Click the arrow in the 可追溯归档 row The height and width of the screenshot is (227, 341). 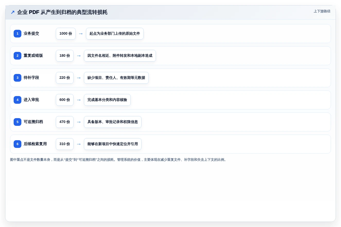79,122
